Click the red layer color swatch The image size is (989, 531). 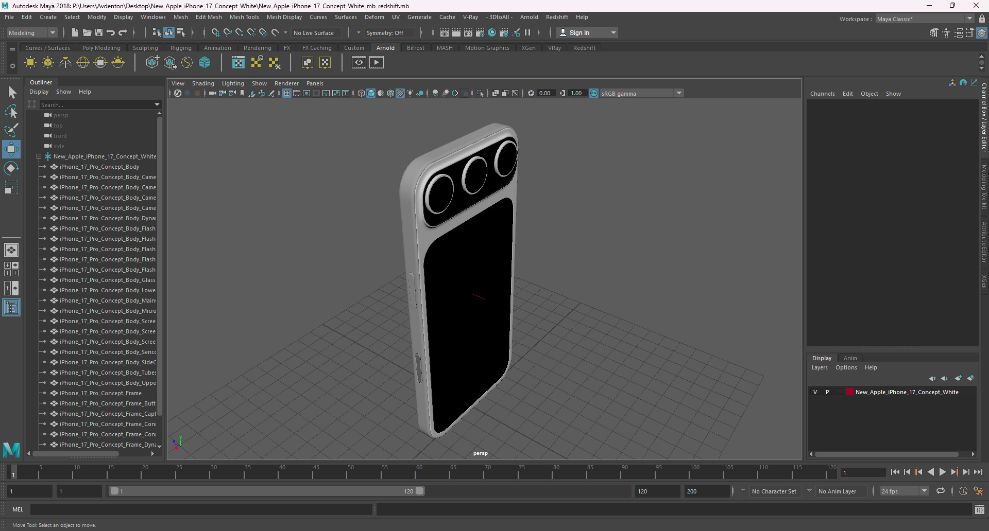tap(849, 392)
